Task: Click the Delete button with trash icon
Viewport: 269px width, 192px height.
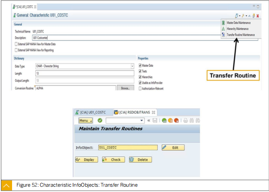Action: (x=140, y=159)
